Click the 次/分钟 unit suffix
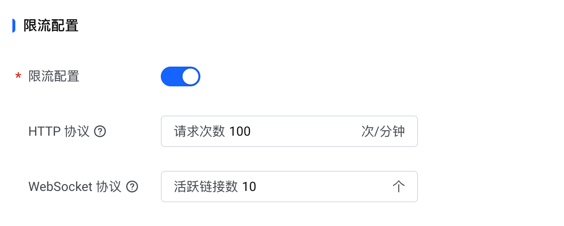The image size is (564, 226). [383, 132]
